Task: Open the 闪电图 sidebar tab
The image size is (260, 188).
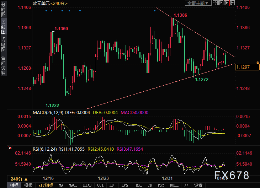Action: pyautogui.click(x=3, y=44)
